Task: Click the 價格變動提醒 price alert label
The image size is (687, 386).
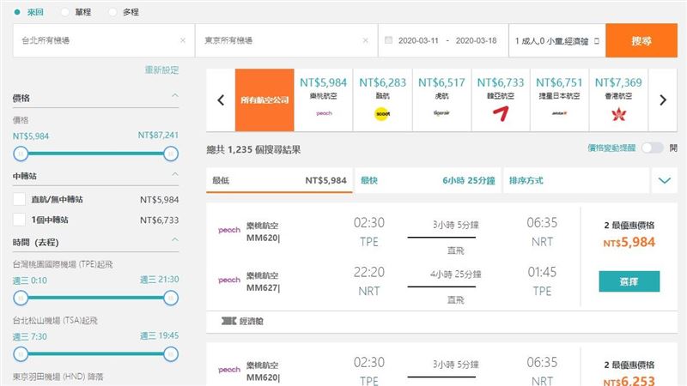Action: tap(611, 148)
